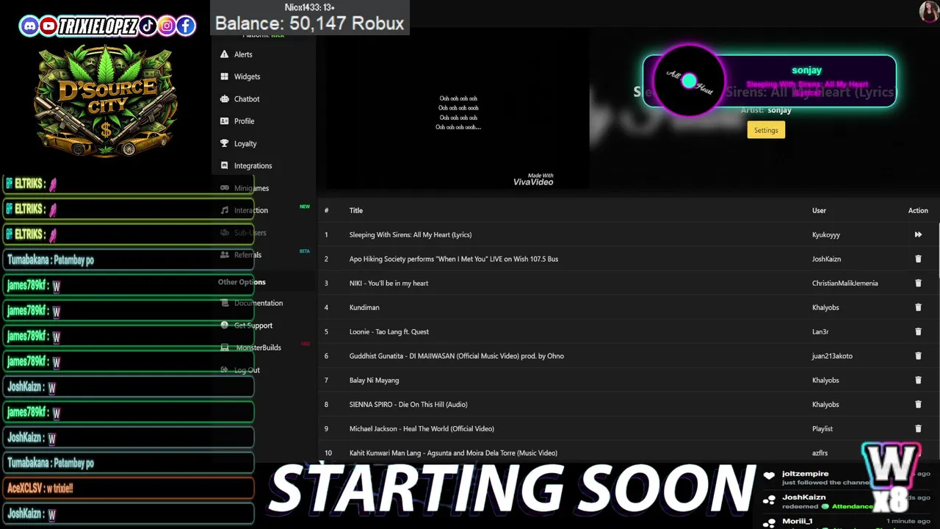940x529 pixels.
Task: Delete the Apo Hiking Society song from the queue
Action: 918,259
